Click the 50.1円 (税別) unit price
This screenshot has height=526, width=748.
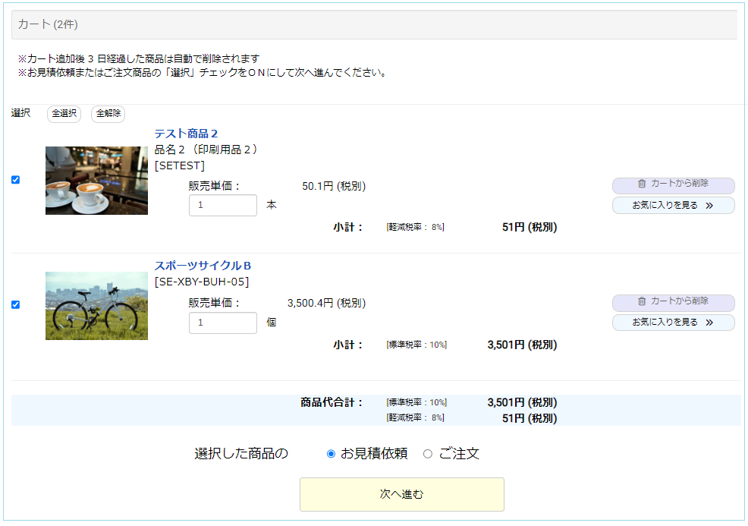(334, 186)
